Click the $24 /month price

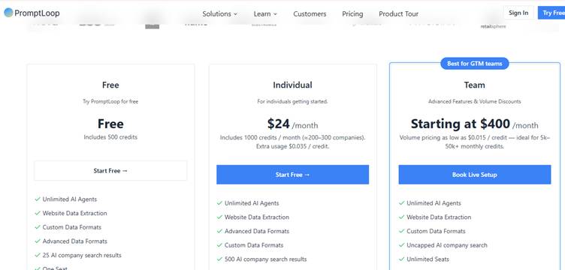tap(292, 124)
